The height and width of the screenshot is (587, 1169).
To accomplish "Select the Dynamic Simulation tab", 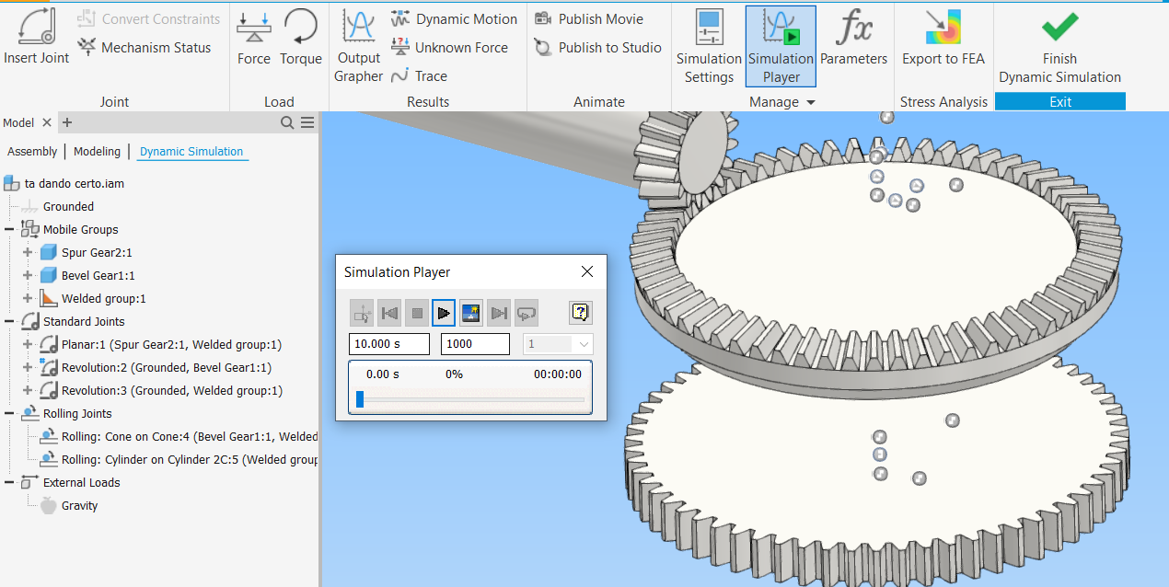I will pyautogui.click(x=191, y=152).
